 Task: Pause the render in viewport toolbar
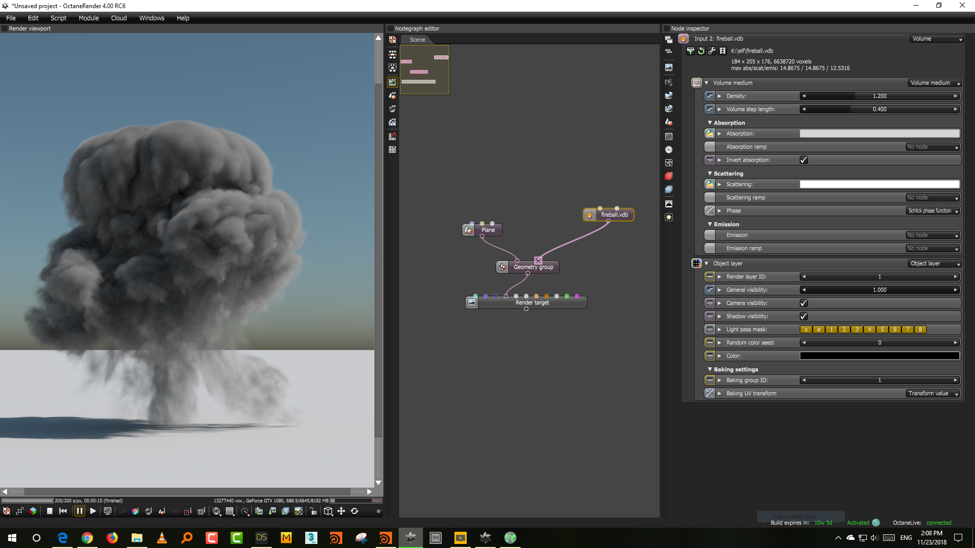click(79, 511)
